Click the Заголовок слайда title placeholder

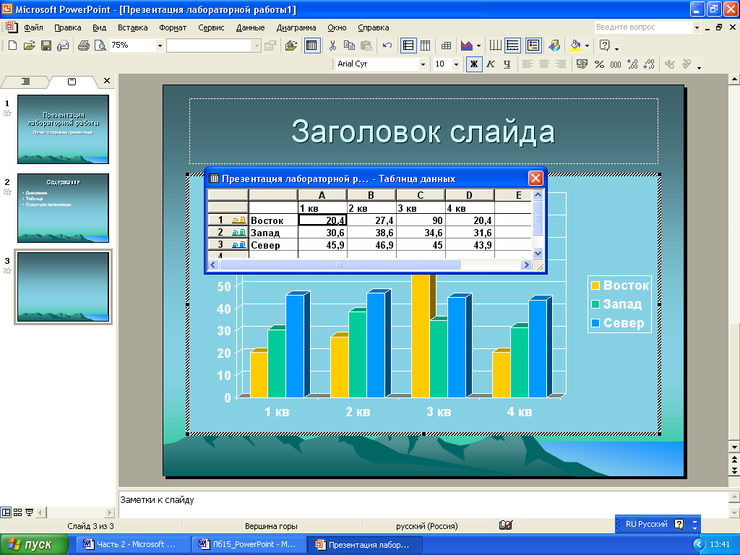[x=423, y=132]
